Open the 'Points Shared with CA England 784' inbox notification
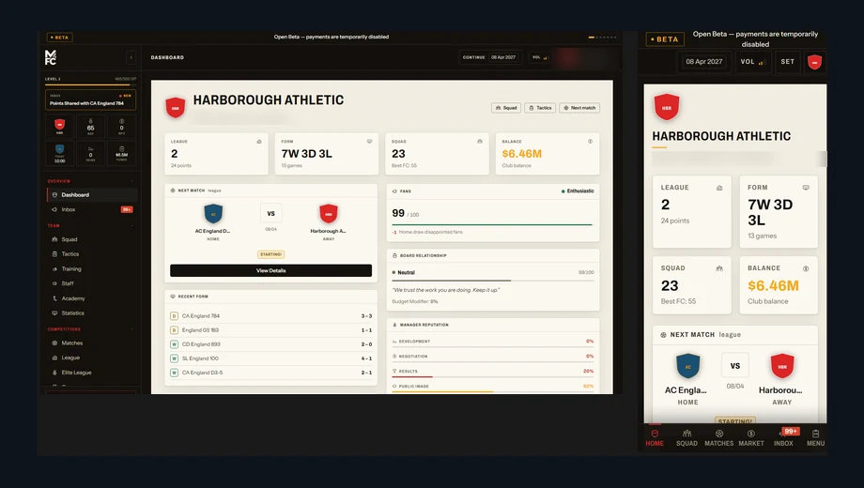Screen dimensions: 864x488 [x=90, y=99]
